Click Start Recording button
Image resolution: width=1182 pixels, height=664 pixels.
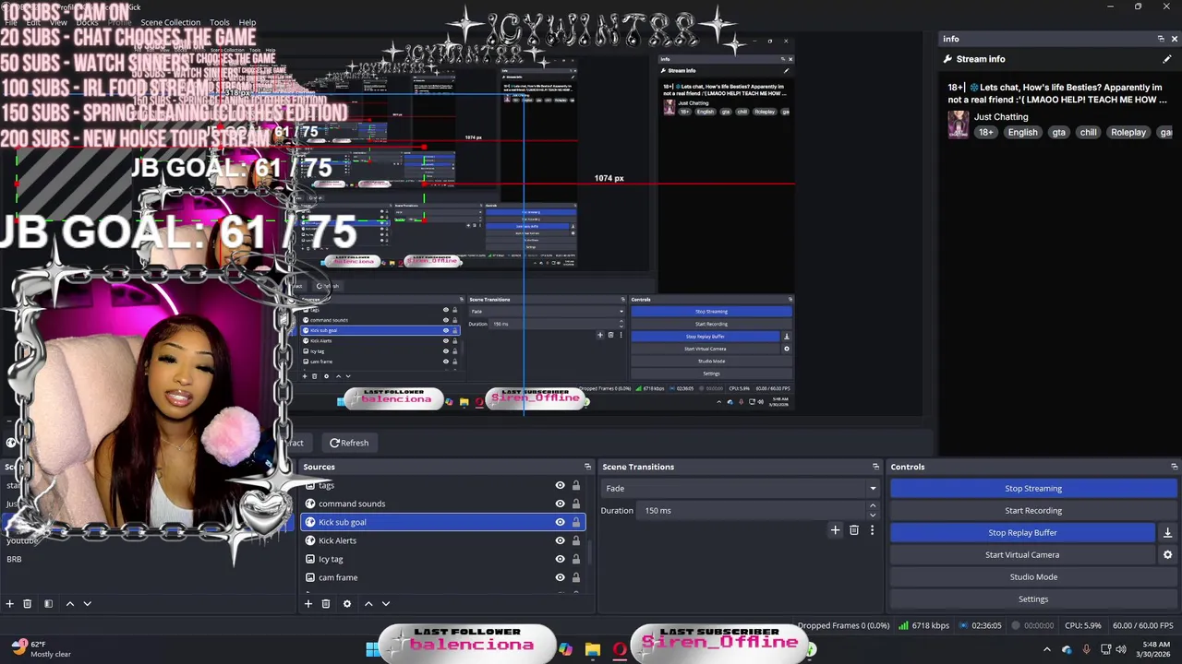click(1033, 511)
